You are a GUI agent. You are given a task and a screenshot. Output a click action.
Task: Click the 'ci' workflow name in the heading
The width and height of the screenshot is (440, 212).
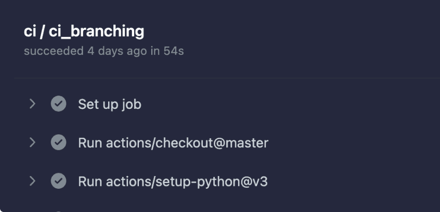coord(30,31)
